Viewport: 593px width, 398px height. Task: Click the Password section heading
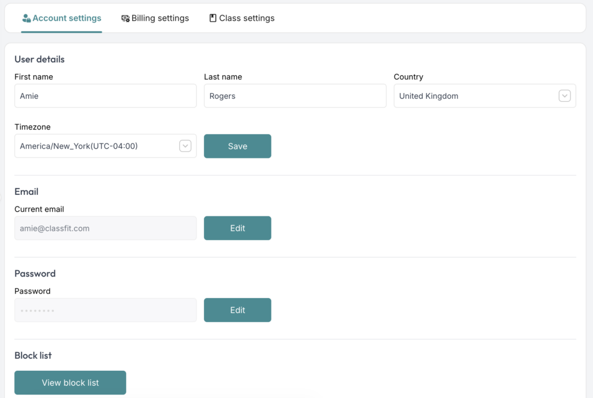click(35, 274)
